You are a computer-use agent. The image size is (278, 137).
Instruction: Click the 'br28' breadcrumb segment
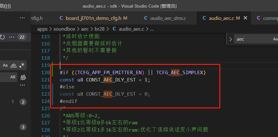[x=99, y=29]
